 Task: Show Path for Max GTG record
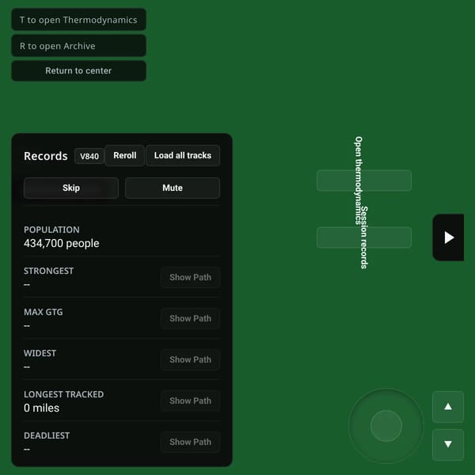[x=190, y=318]
